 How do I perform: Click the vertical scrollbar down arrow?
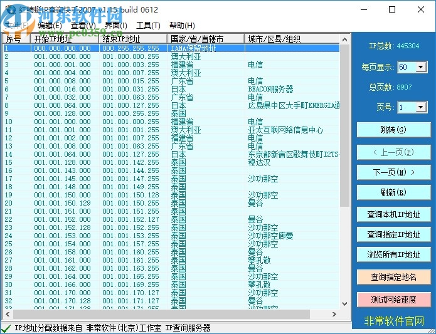[x=345, y=303]
